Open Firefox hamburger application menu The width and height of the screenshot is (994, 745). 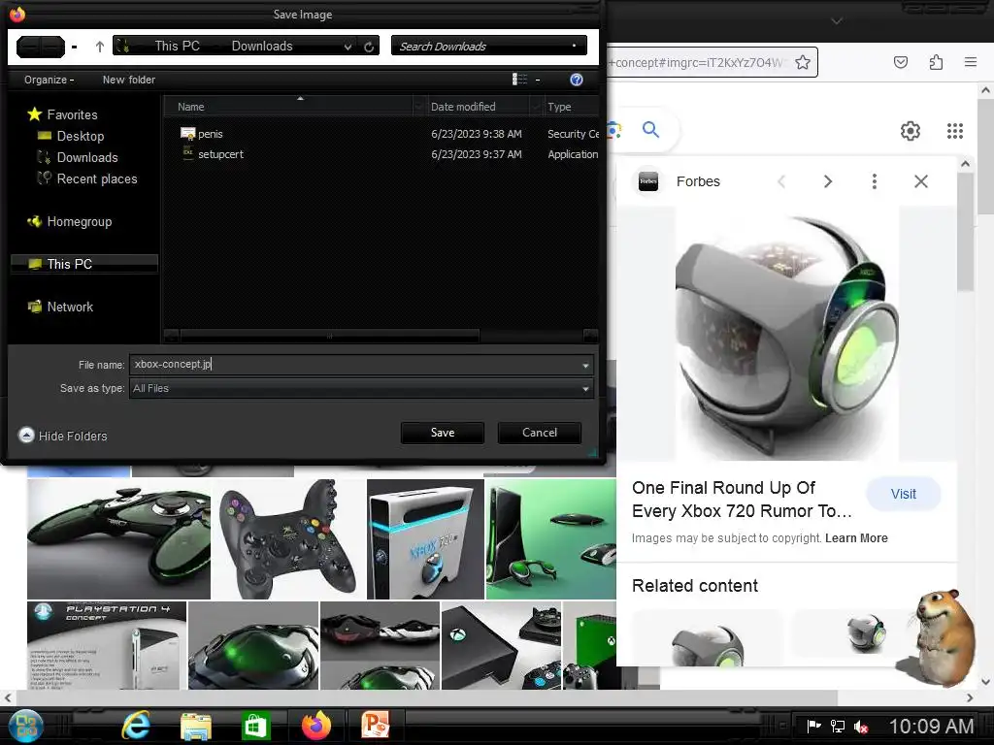point(971,62)
